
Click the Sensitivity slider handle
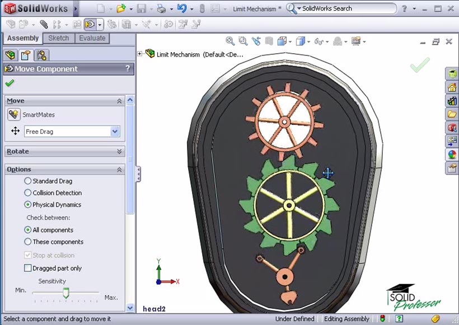[x=65, y=292]
